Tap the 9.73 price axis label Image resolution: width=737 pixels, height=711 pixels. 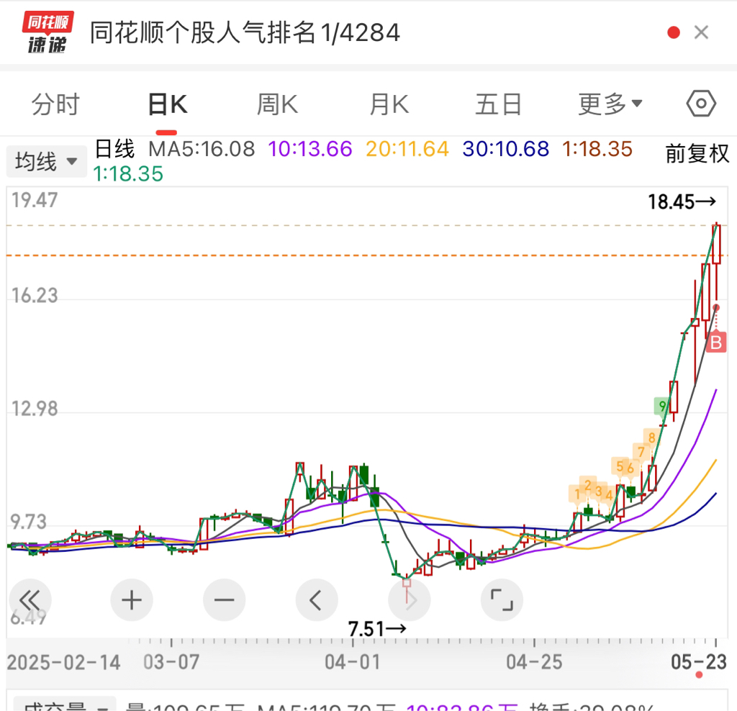[x=29, y=522]
